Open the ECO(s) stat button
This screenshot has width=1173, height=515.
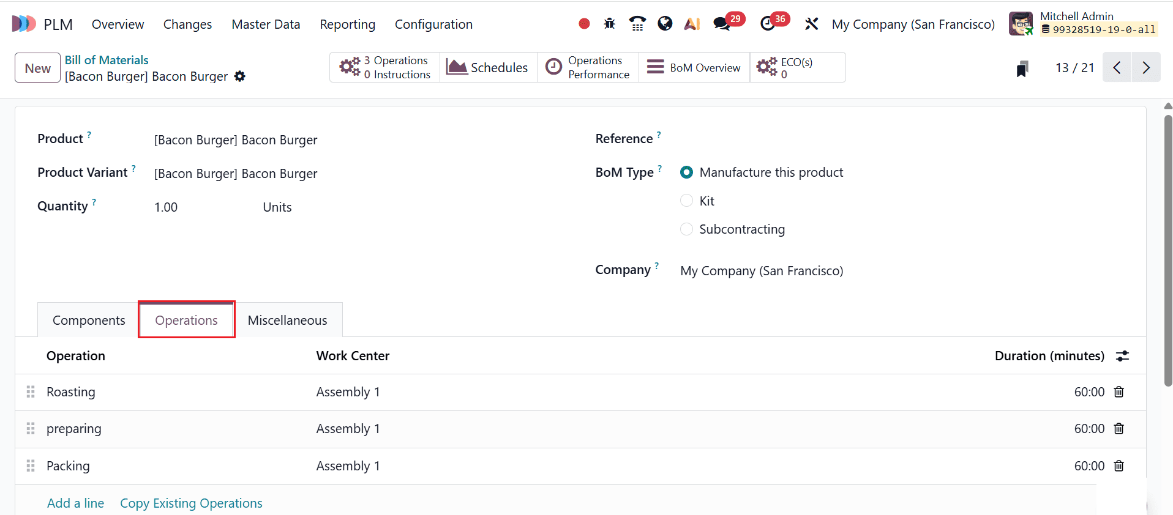[x=797, y=67]
